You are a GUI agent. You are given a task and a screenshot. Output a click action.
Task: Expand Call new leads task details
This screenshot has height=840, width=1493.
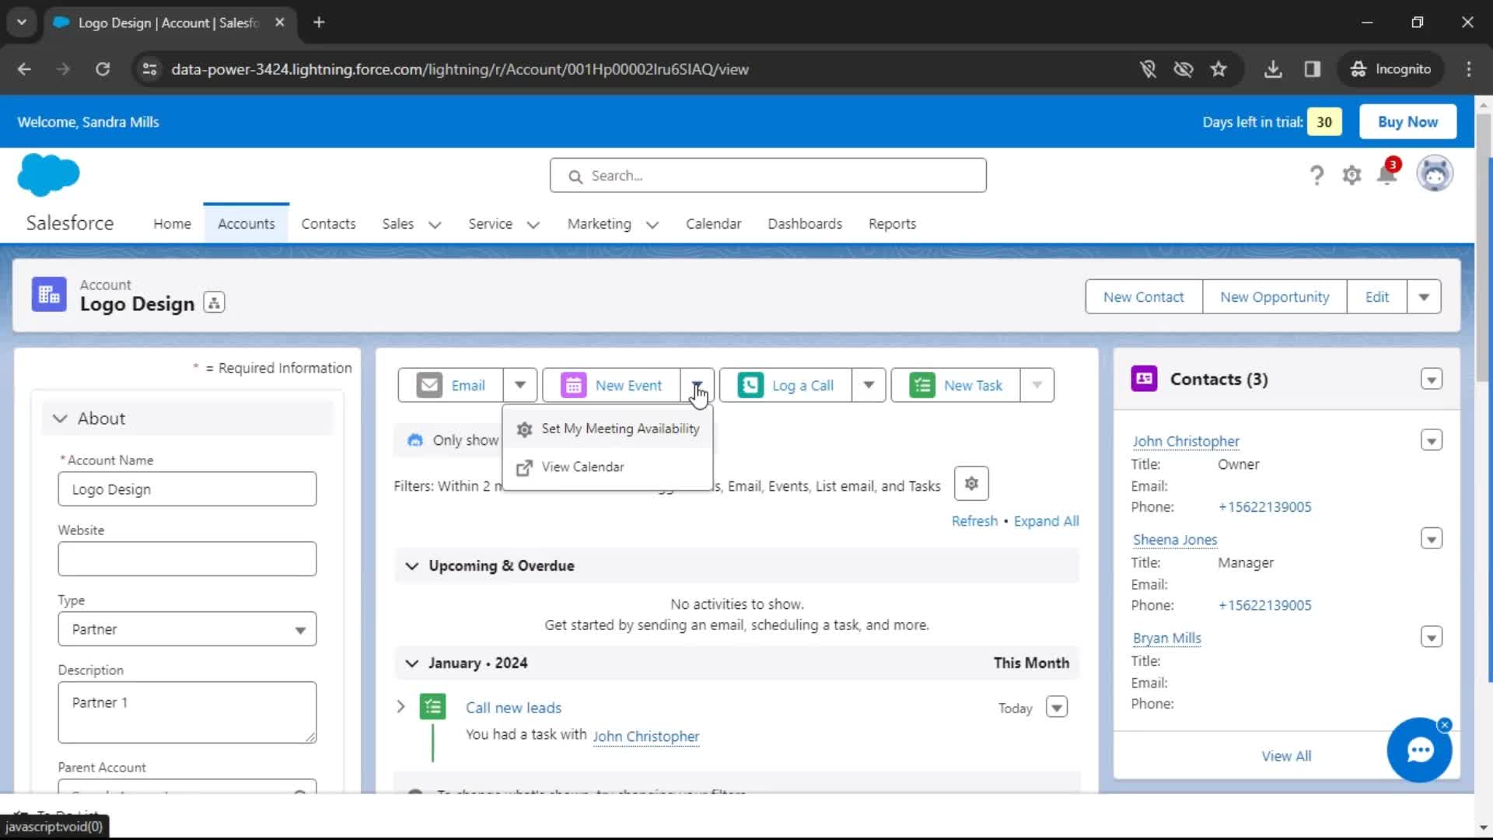(401, 707)
